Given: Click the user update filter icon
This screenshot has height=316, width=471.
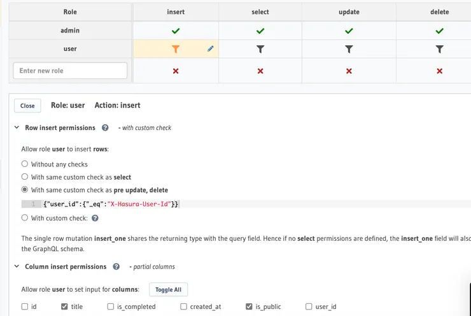Looking at the screenshot, I should 349,49.
